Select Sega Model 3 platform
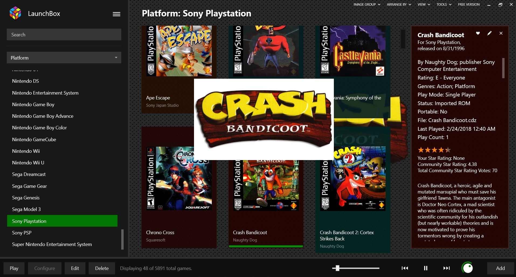Image resolution: width=516 pixels, height=277 pixels. (x=62, y=209)
